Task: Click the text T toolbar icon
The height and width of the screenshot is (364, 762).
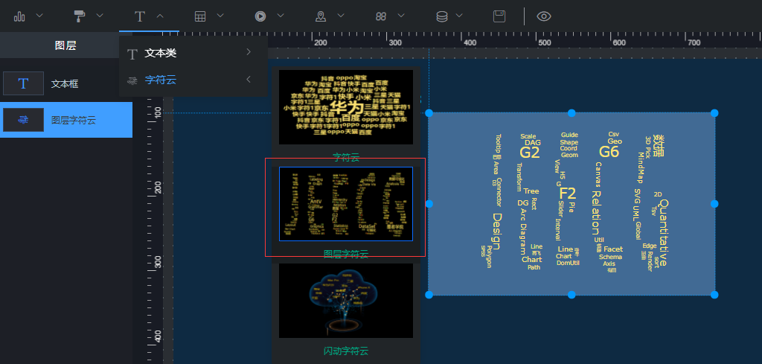Action: pos(140,16)
